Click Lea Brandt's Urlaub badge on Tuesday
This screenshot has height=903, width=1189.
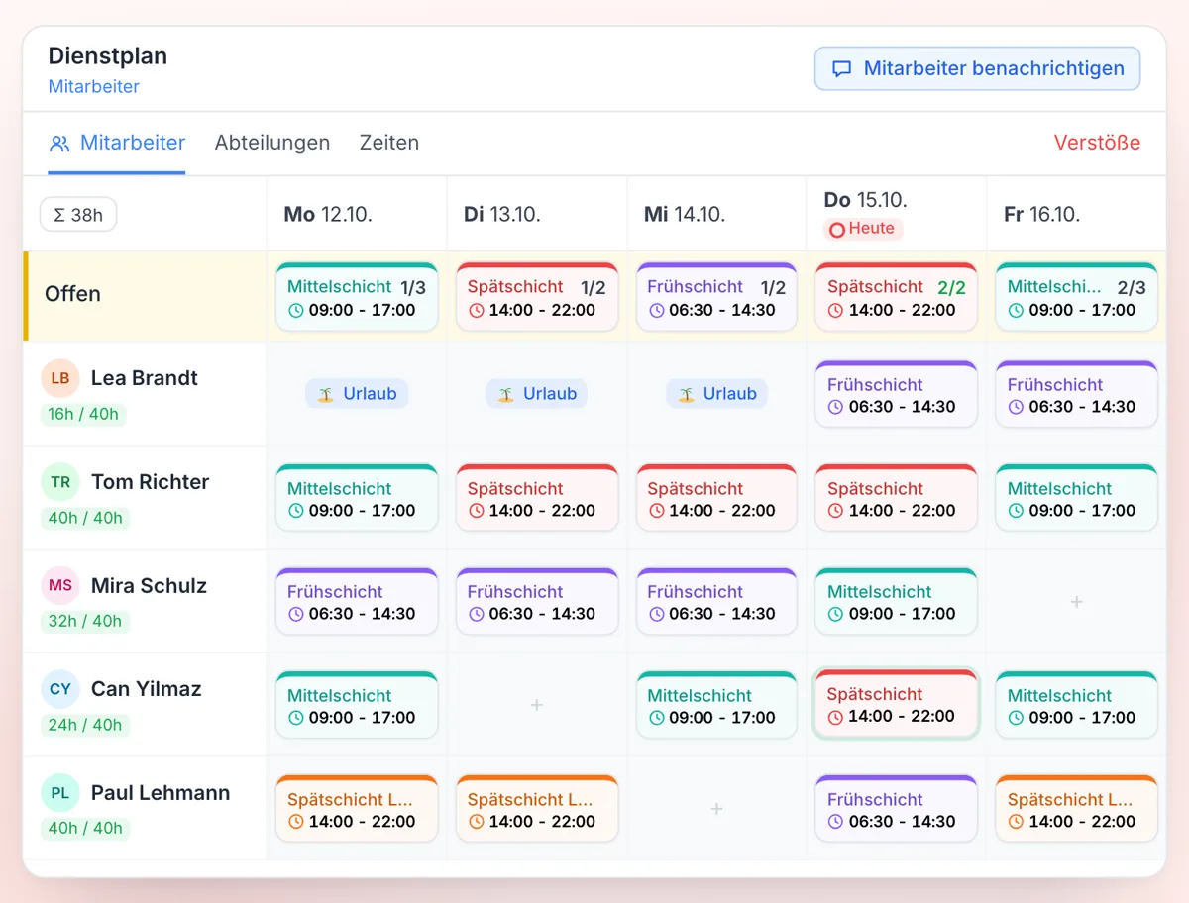tap(537, 394)
